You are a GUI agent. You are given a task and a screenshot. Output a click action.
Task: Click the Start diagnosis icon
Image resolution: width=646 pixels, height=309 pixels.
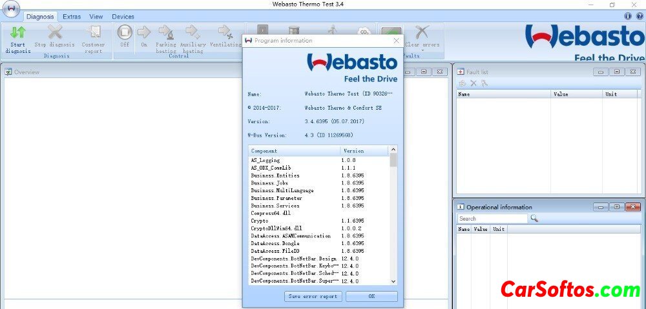coord(18,33)
